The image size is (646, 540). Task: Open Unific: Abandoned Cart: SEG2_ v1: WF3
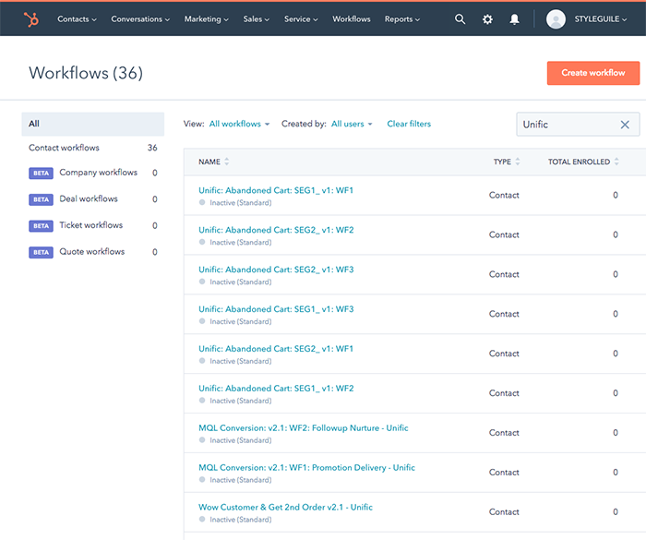276,270
